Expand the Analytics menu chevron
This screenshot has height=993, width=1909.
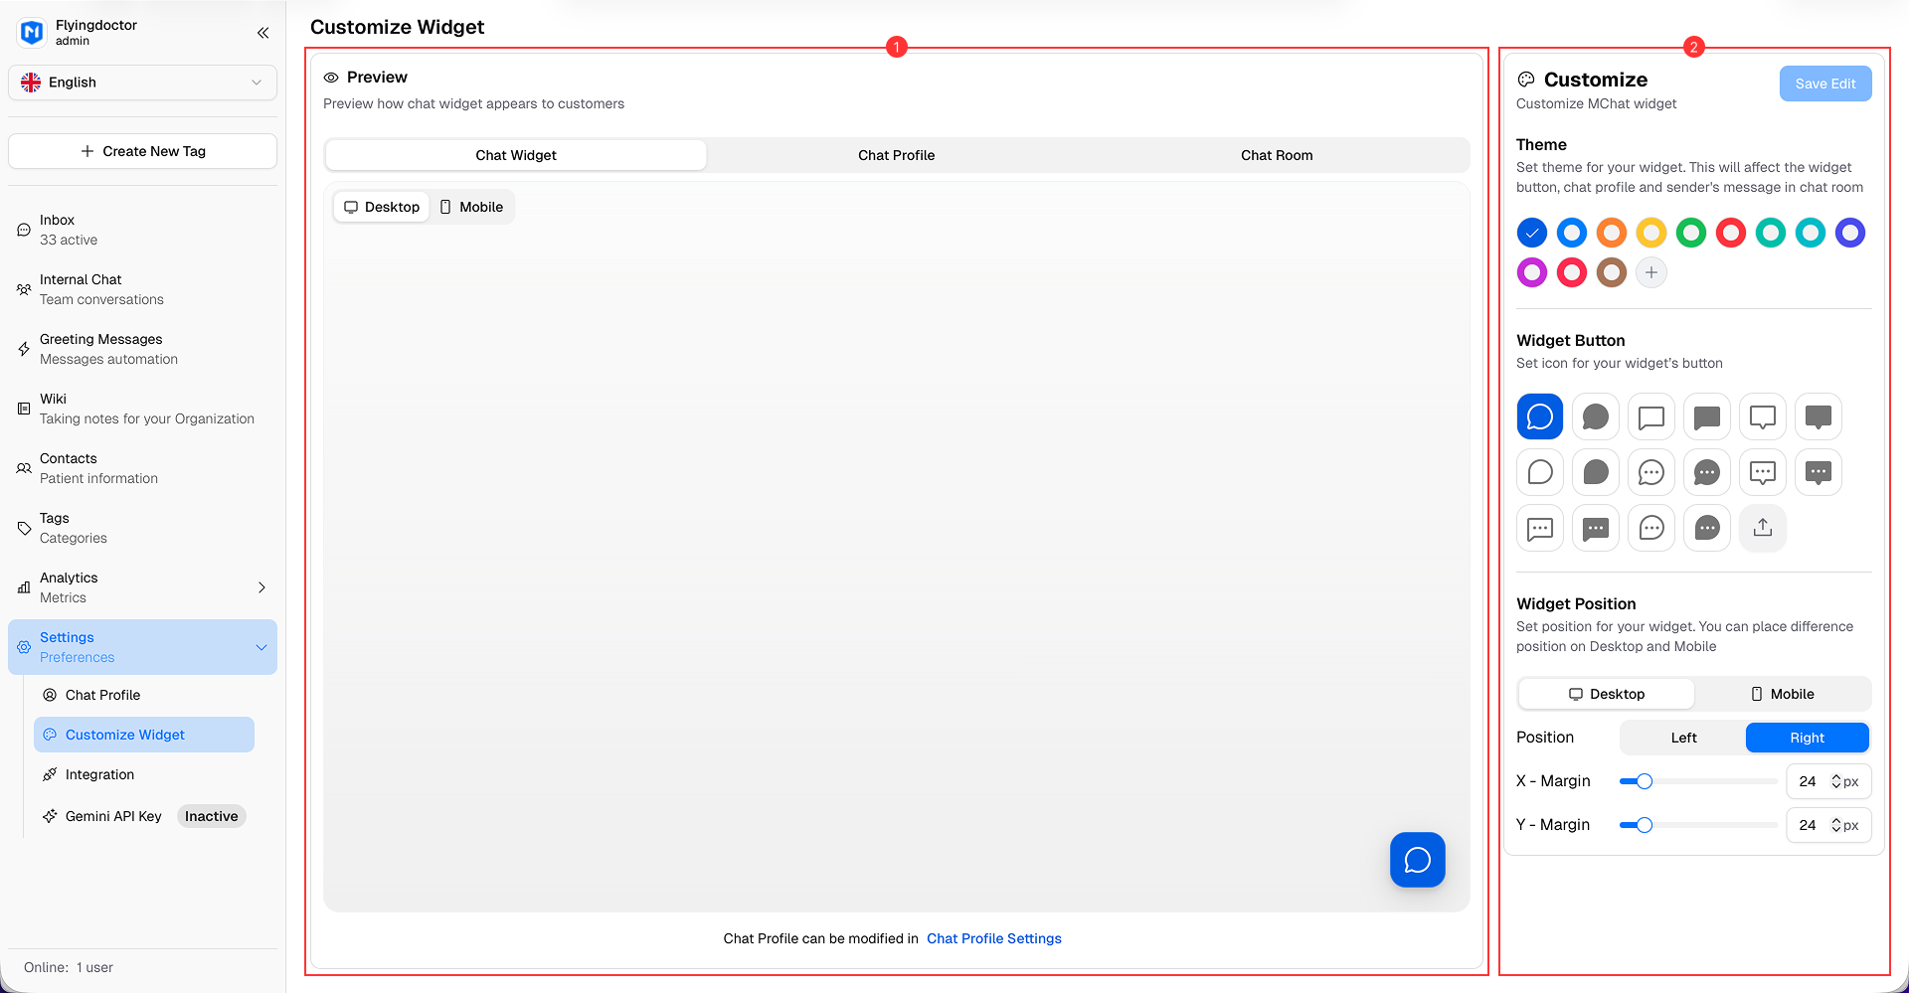point(261,587)
